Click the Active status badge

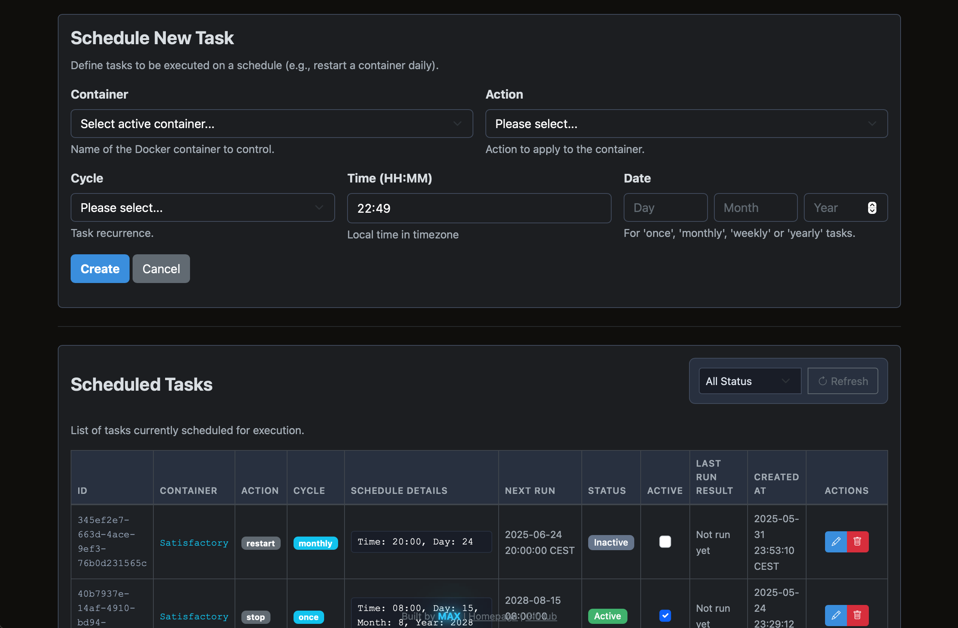click(607, 616)
